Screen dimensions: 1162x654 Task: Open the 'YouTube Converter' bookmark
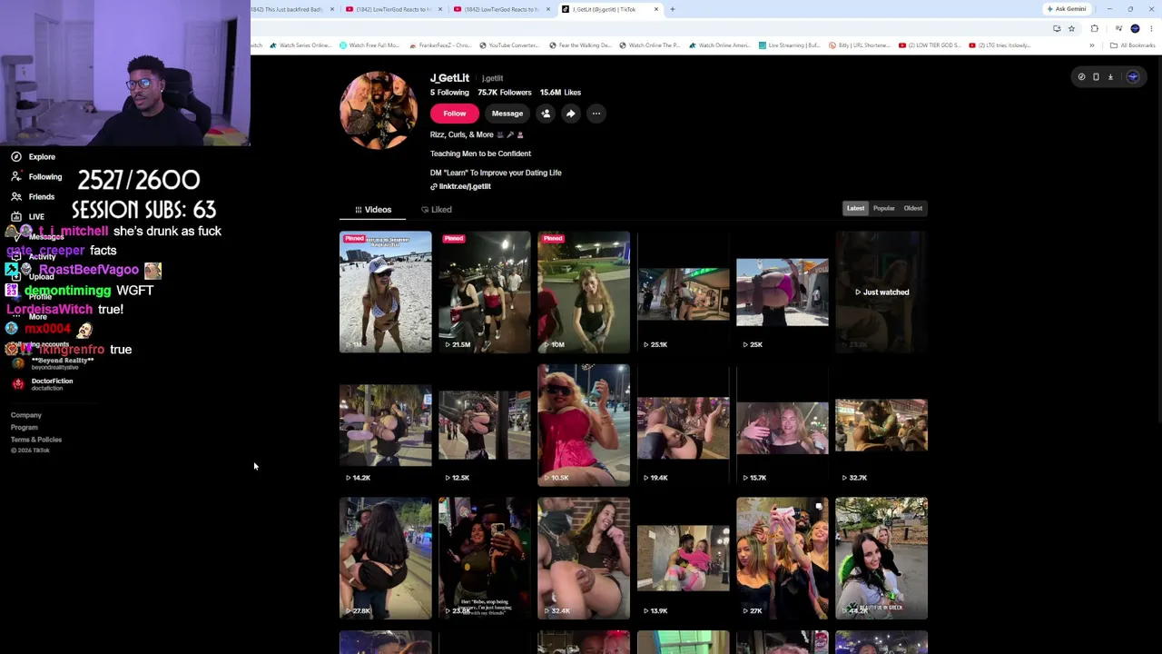click(x=508, y=45)
